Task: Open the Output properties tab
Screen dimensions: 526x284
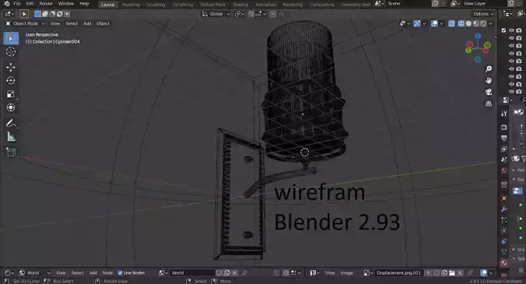Action: pos(504,138)
